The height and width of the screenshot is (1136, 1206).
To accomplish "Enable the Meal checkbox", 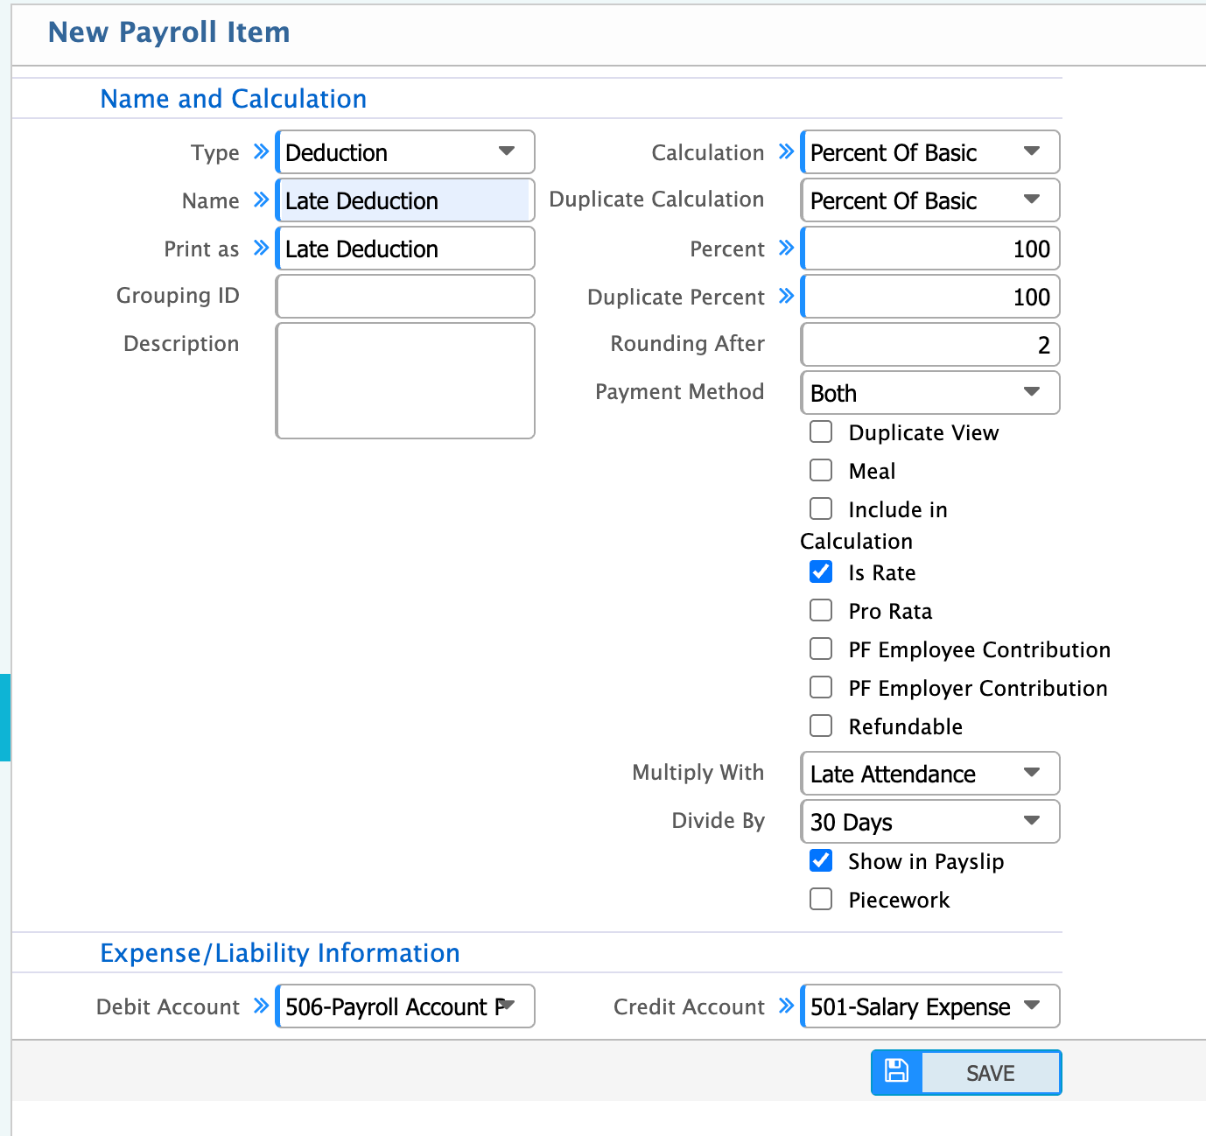I will coord(820,470).
